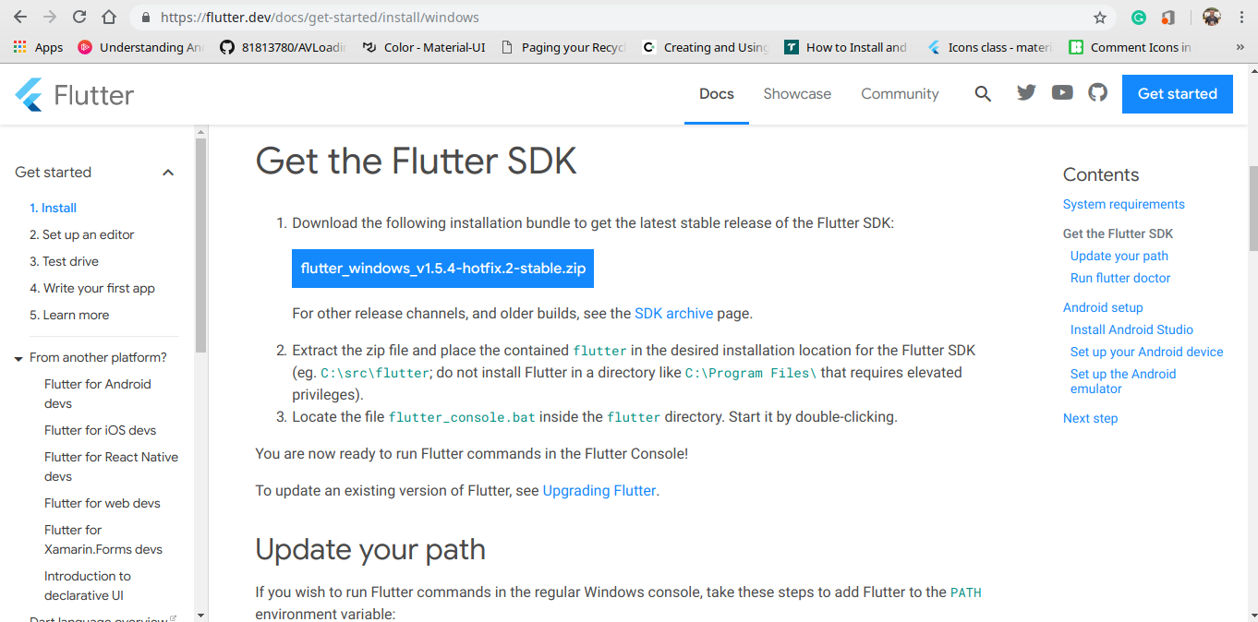Jump to 'Get the Flutter SDK' in Contents
This screenshot has height=622, width=1258.
point(1119,233)
